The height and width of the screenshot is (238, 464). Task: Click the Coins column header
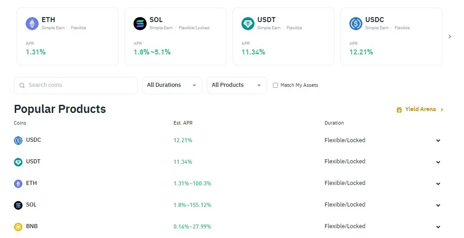tap(20, 123)
